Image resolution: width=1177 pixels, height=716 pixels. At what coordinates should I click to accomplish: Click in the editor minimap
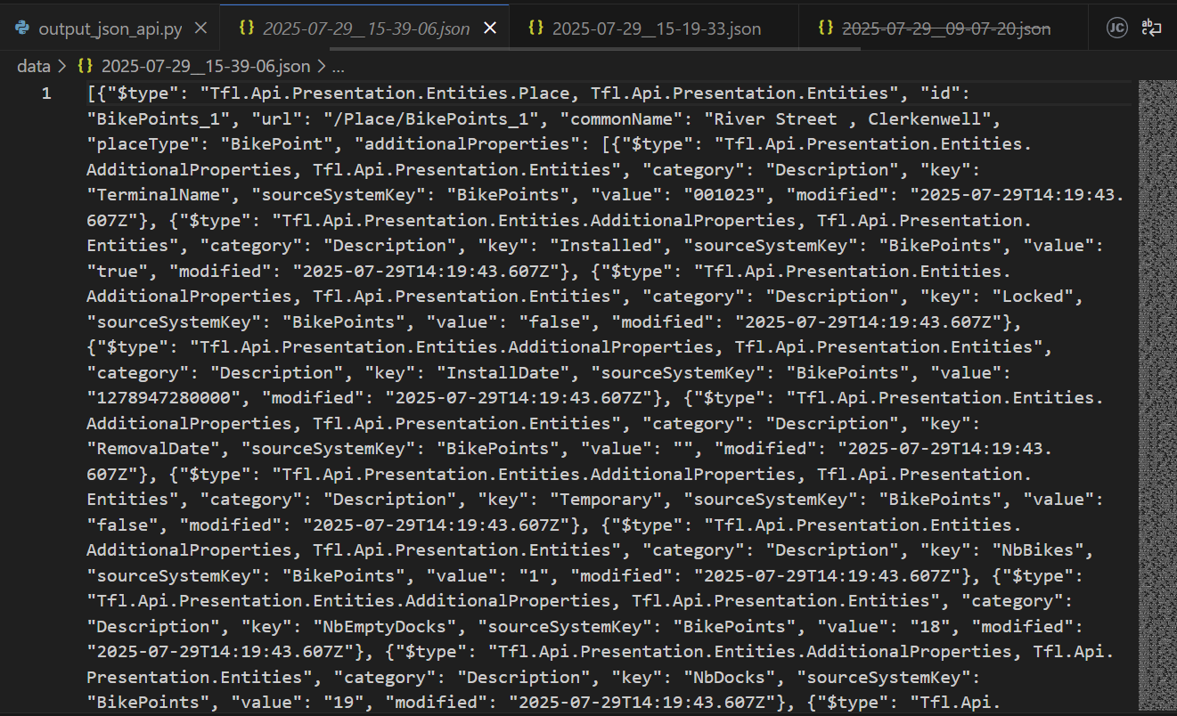[x=1157, y=396]
